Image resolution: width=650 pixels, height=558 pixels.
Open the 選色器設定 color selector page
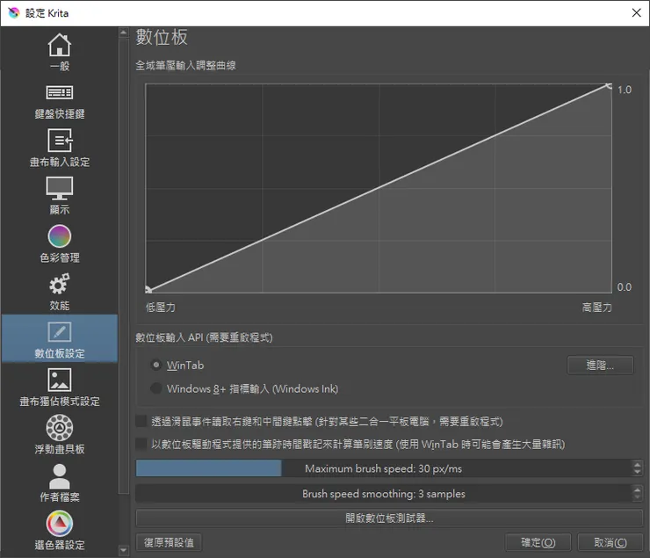pyautogui.click(x=59, y=531)
